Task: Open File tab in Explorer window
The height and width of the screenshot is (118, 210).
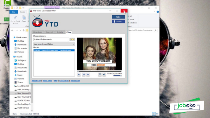Action: [x=14, y=12]
